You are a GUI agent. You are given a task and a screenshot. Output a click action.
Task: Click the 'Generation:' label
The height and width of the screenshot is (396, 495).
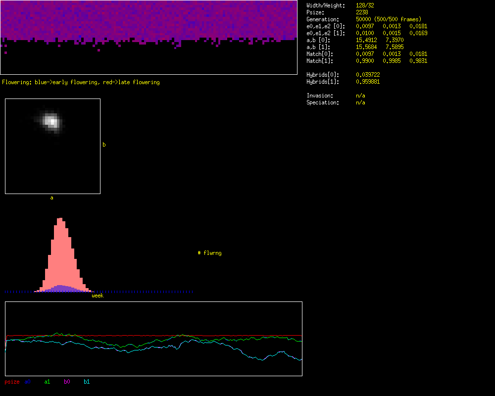323,19
